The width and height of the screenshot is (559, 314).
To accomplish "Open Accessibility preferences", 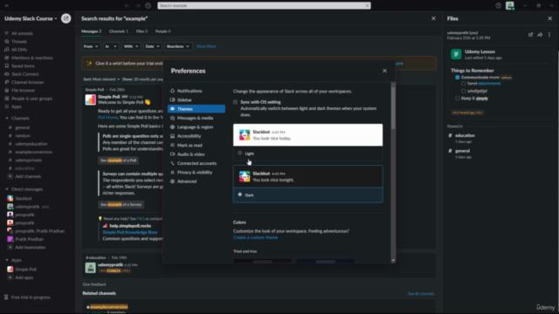I will 197,136.
